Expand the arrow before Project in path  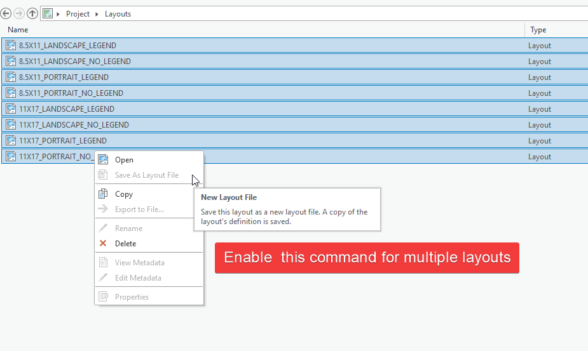pos(58,14)
